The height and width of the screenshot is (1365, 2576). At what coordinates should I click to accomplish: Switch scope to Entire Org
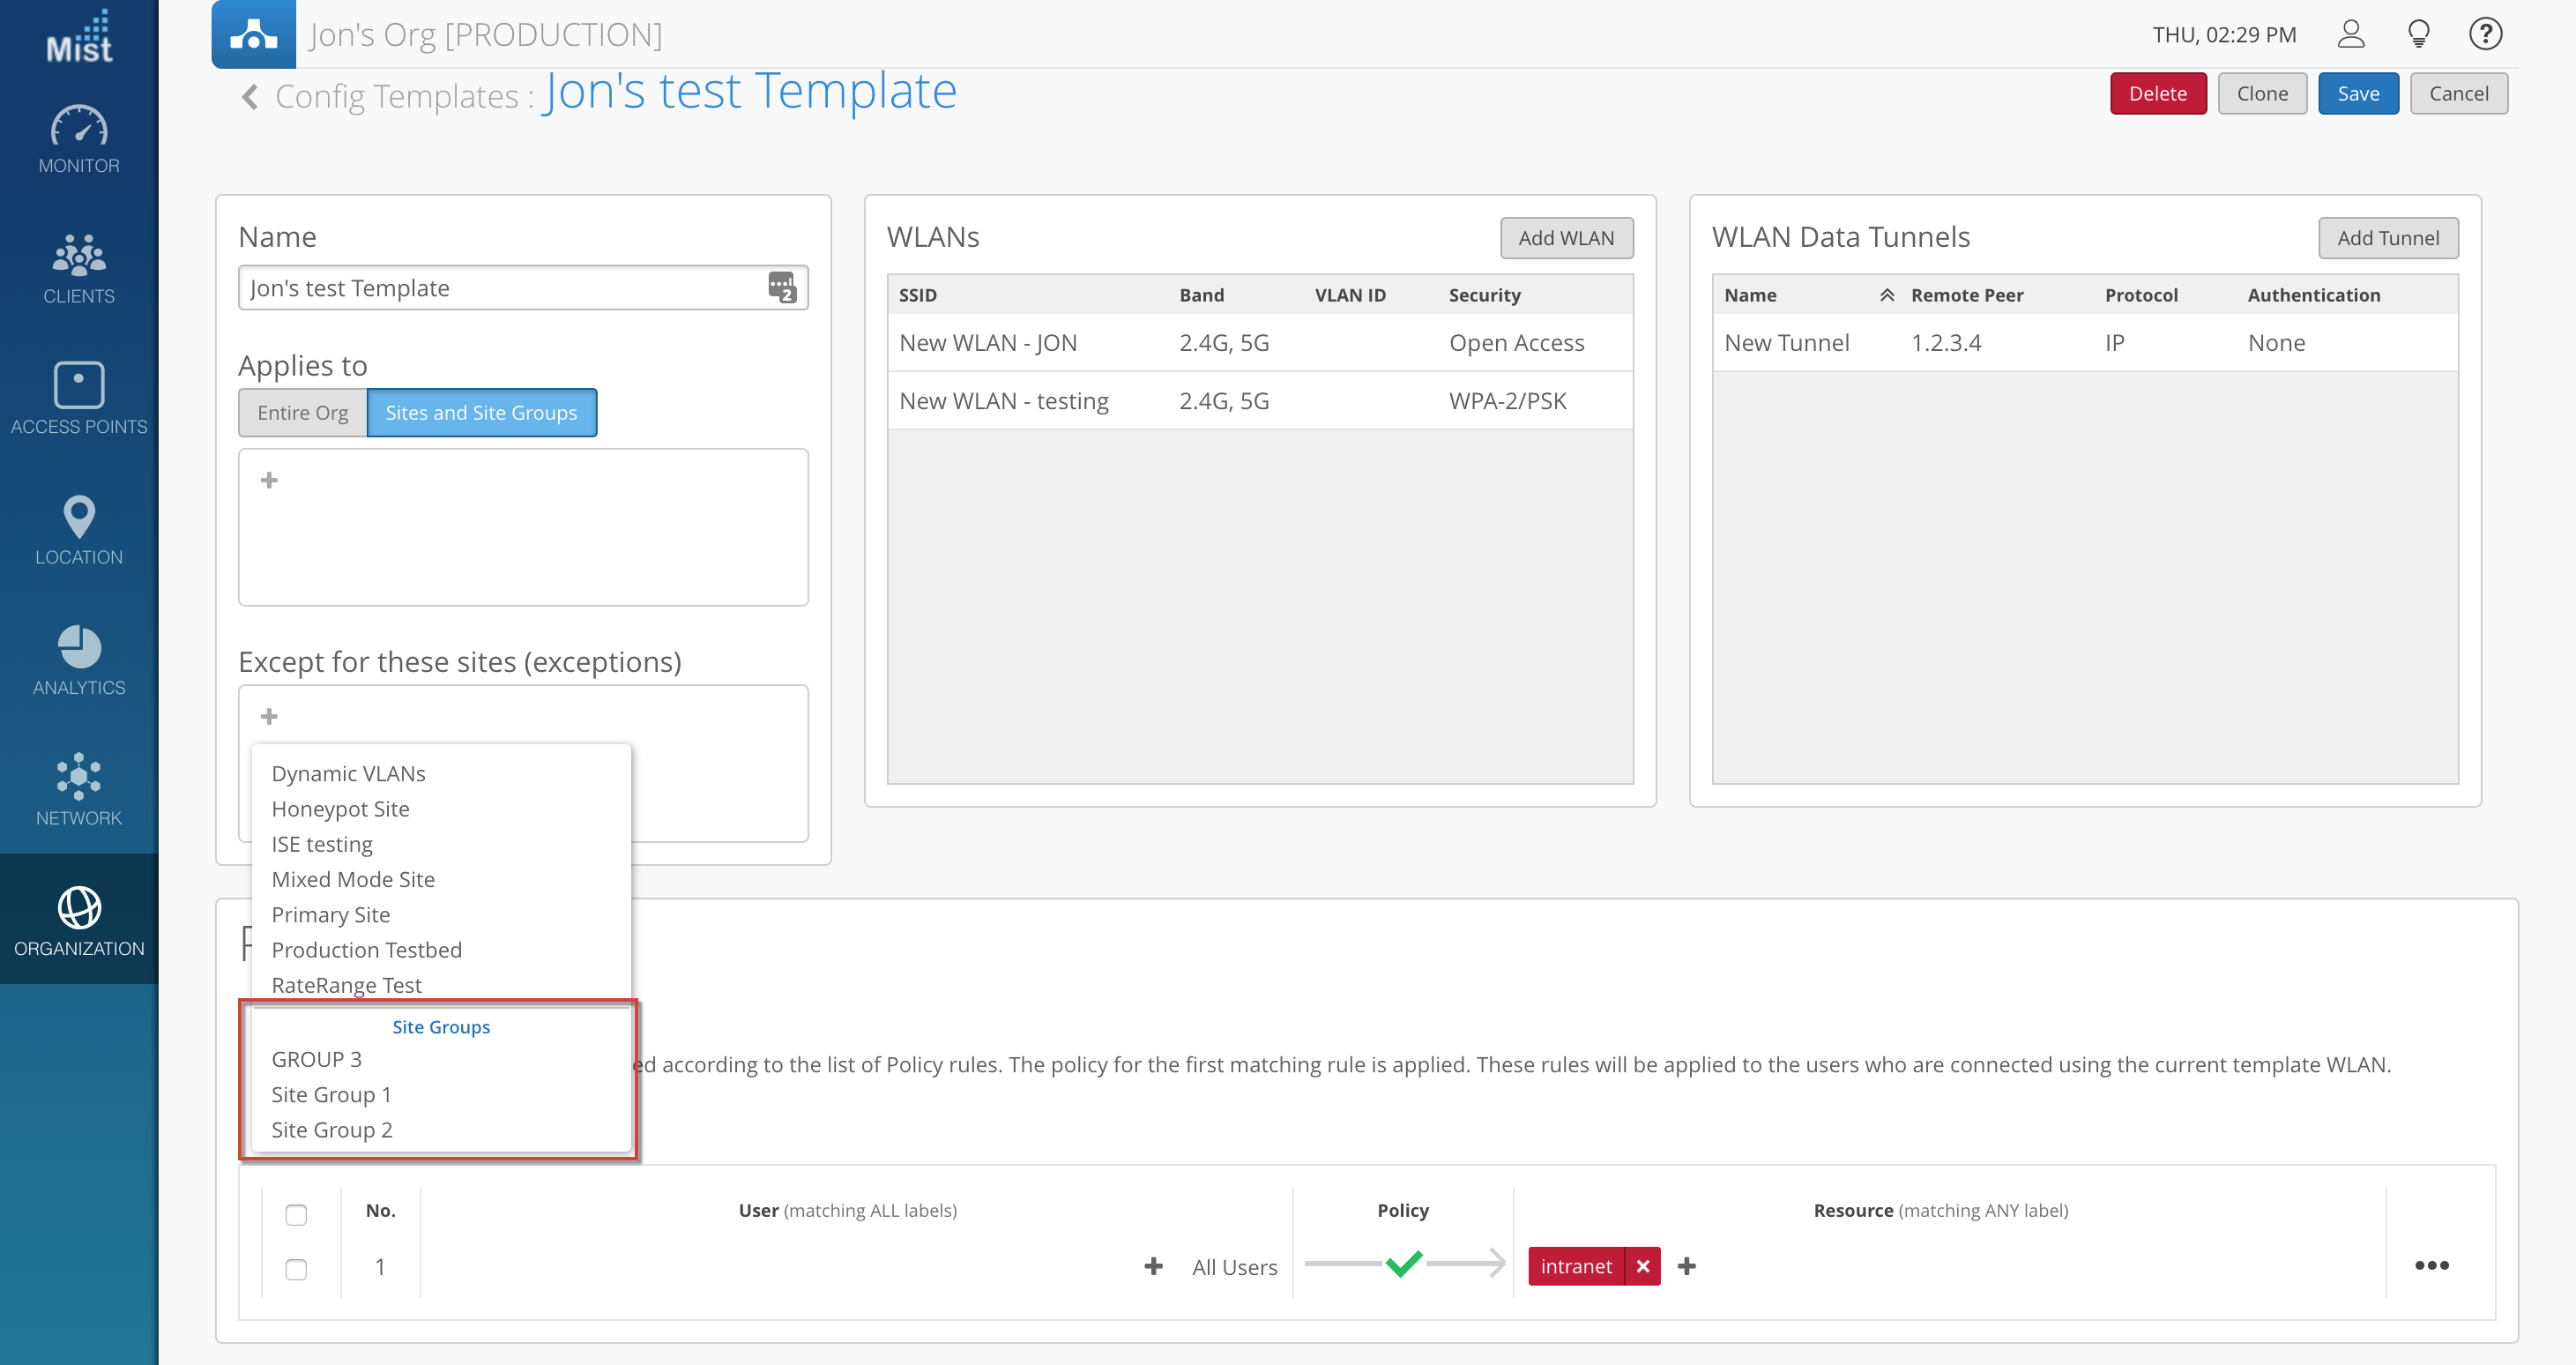[x=302, y=413]
